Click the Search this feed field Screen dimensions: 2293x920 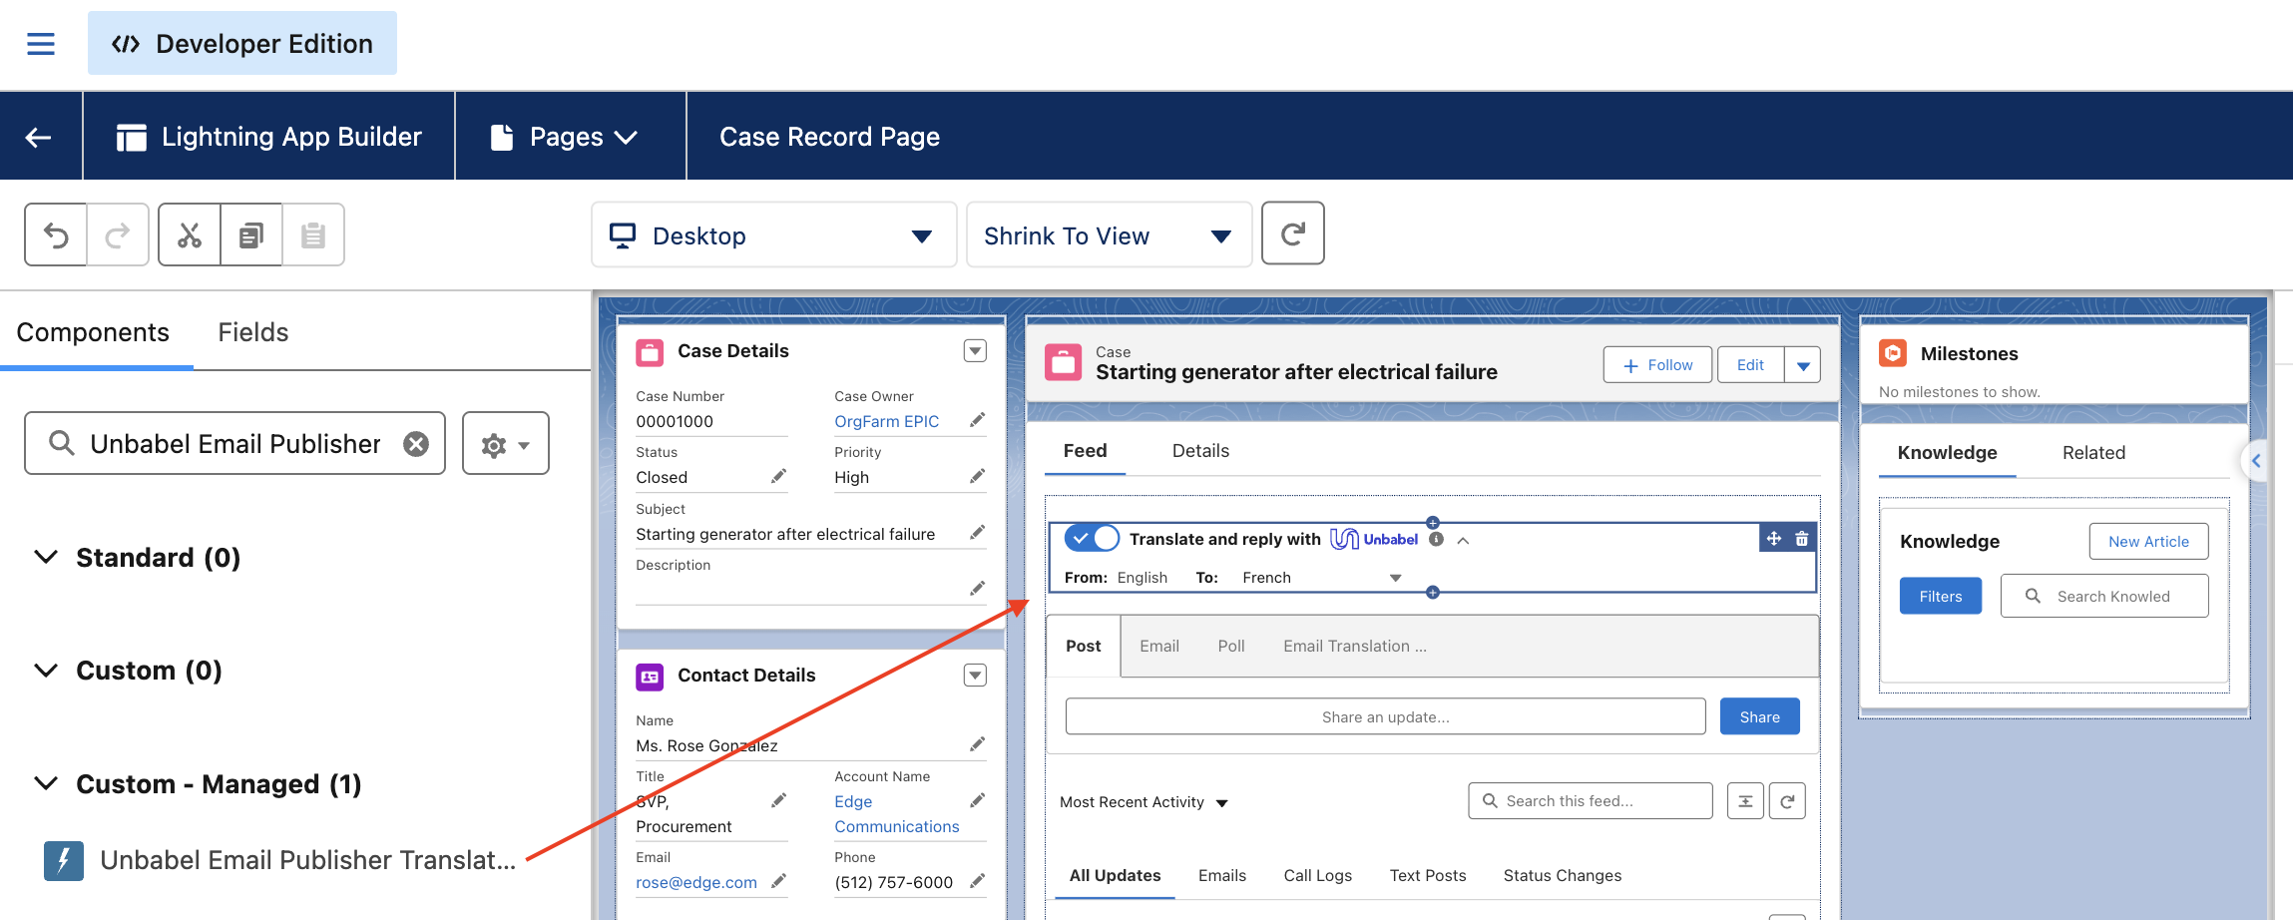click(x=1590, y=801)
